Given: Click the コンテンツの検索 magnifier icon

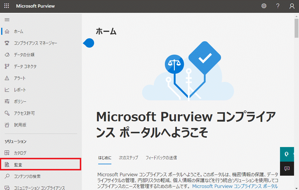Looking at the screenshot, I should (x=7, y=176).
